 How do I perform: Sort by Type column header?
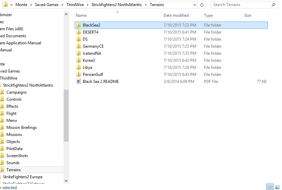pos(208,15)
